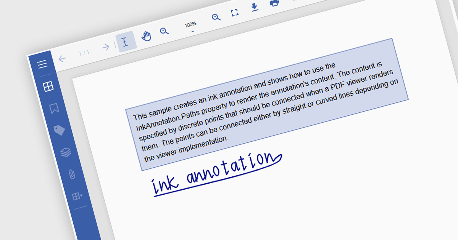The width and height of the screenshot is (458, 240).
Task: Download the PDF document
Action: (x=255, y=7)
